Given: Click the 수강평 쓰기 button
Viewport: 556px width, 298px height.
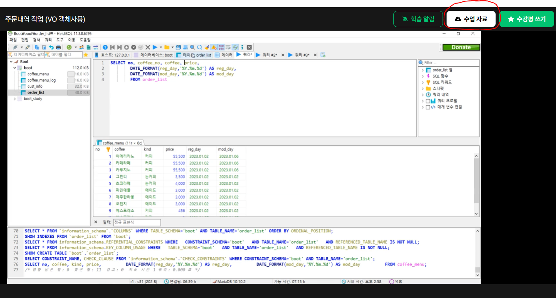Looking at the screenshot, I should point(527,19).
